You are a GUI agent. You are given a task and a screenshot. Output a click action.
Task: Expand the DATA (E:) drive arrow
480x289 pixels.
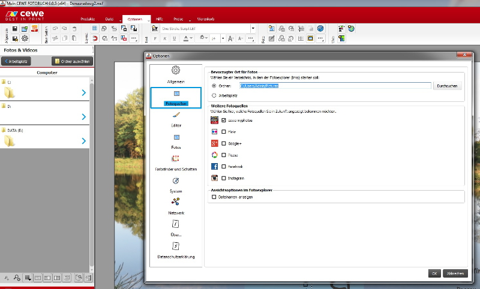click(83, 141)
